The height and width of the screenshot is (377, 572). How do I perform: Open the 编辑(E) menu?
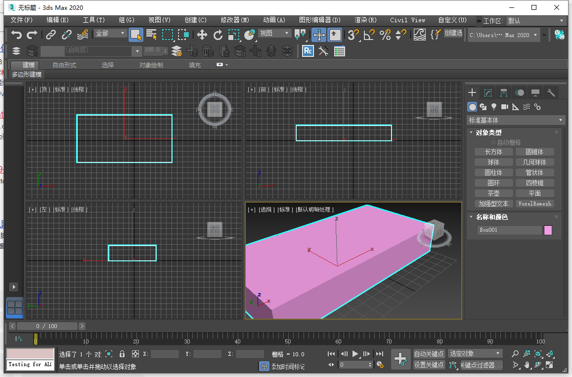point(58,20)
